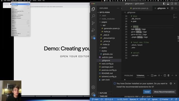This screenshot has width=179, height=101.
Task: Click Ln 22, Col 8 in the status bar
Action: click(x=122, y=99)
